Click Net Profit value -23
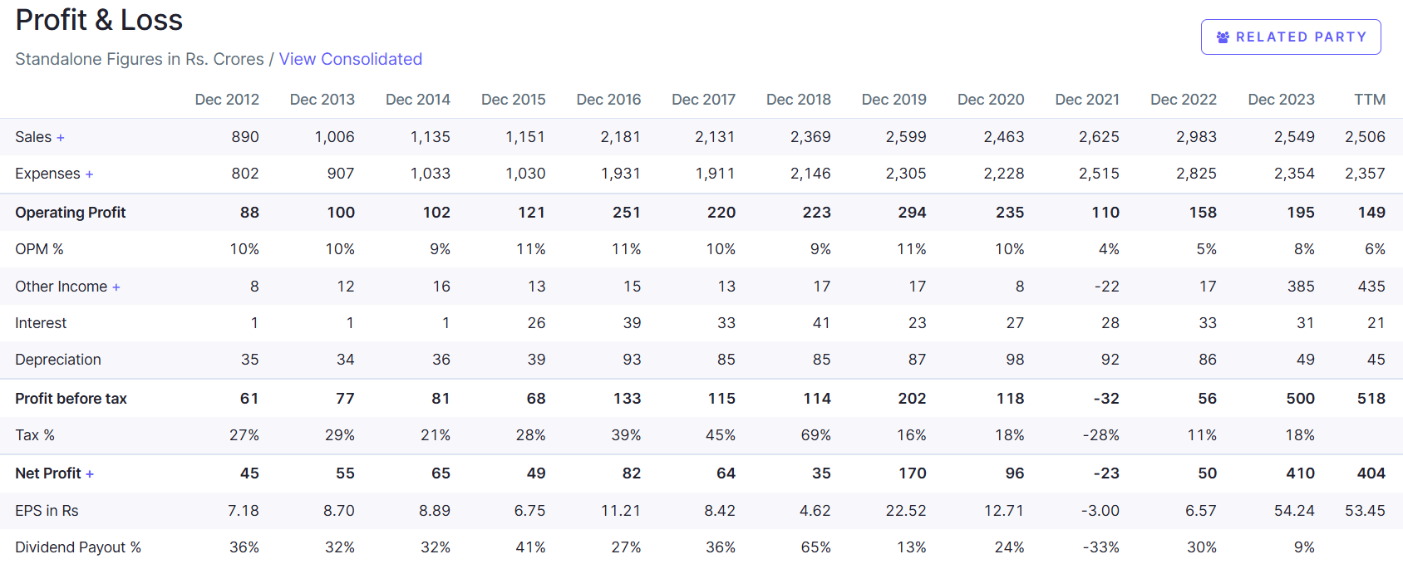Screen dimensions: 1403x564 tap(1106, 473)
